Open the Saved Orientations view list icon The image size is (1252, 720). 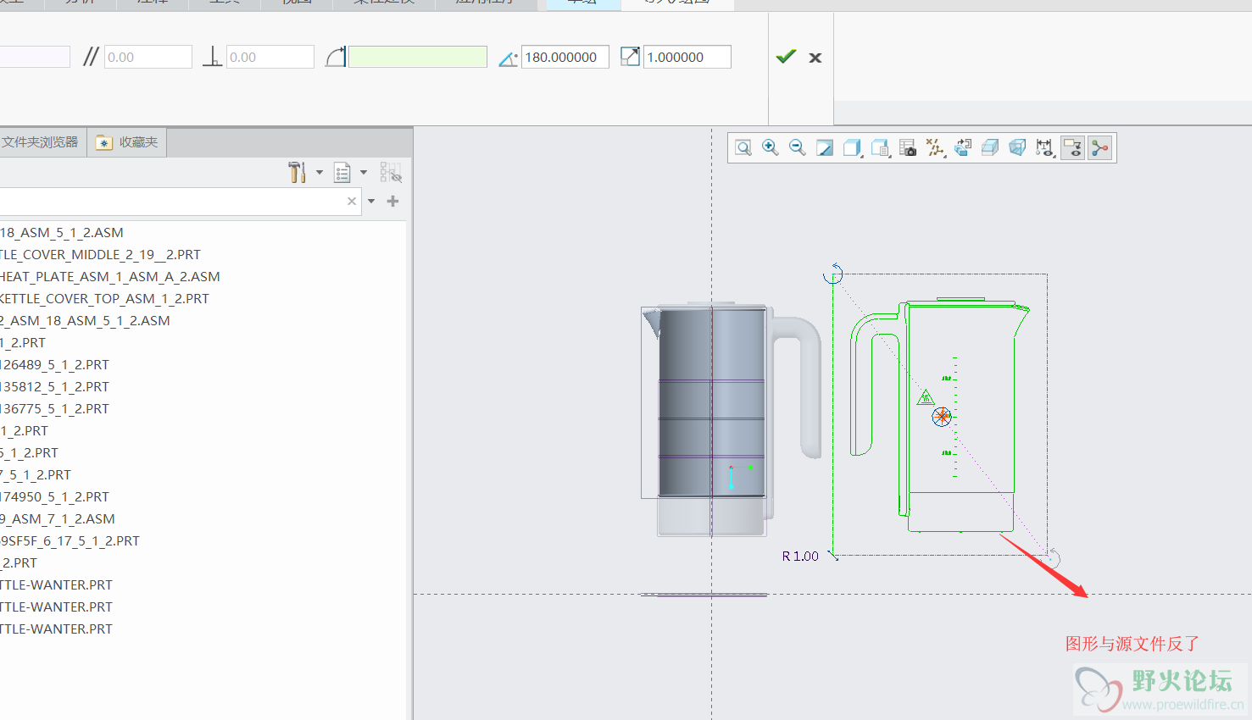click(x=881, y=148)
